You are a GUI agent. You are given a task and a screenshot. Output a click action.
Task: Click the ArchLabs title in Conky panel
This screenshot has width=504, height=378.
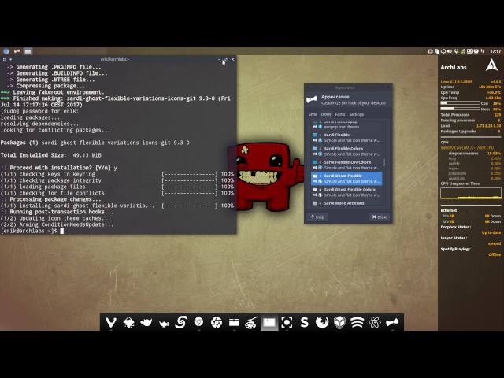pos(454,67)
